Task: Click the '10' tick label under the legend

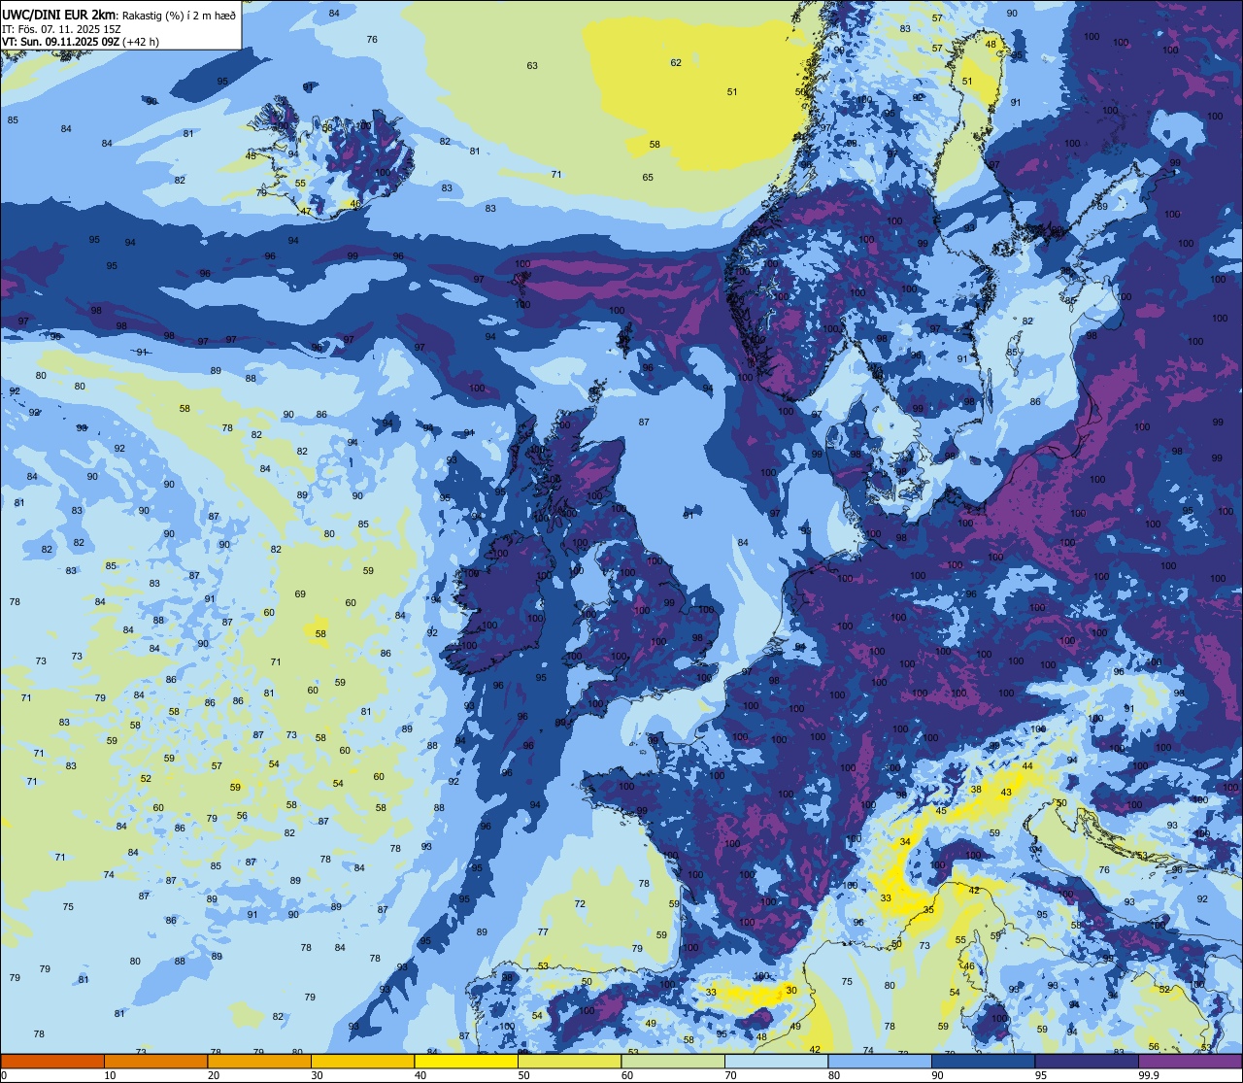Action: point(110,1074)
